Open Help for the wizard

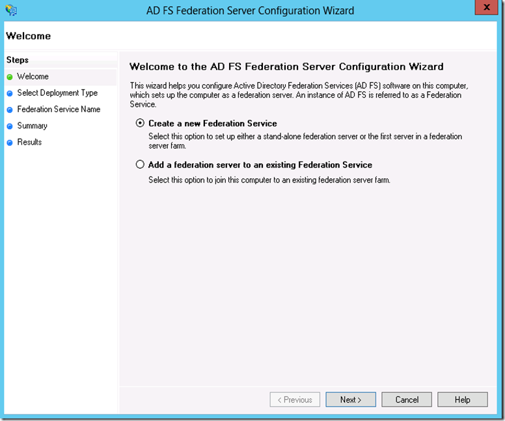coord(463,399)
